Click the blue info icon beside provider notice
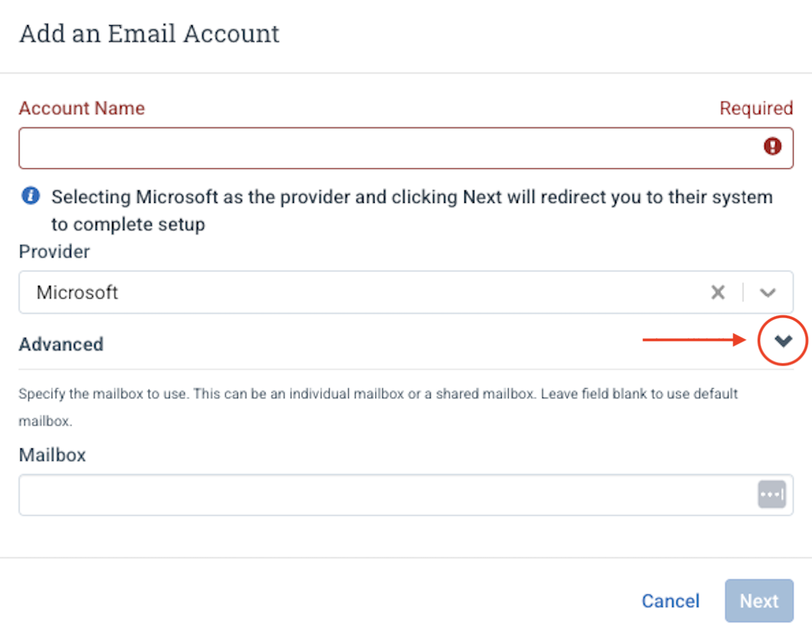This screenshot has height=639, width=812. pyautogui.click(x=31, y=196)
